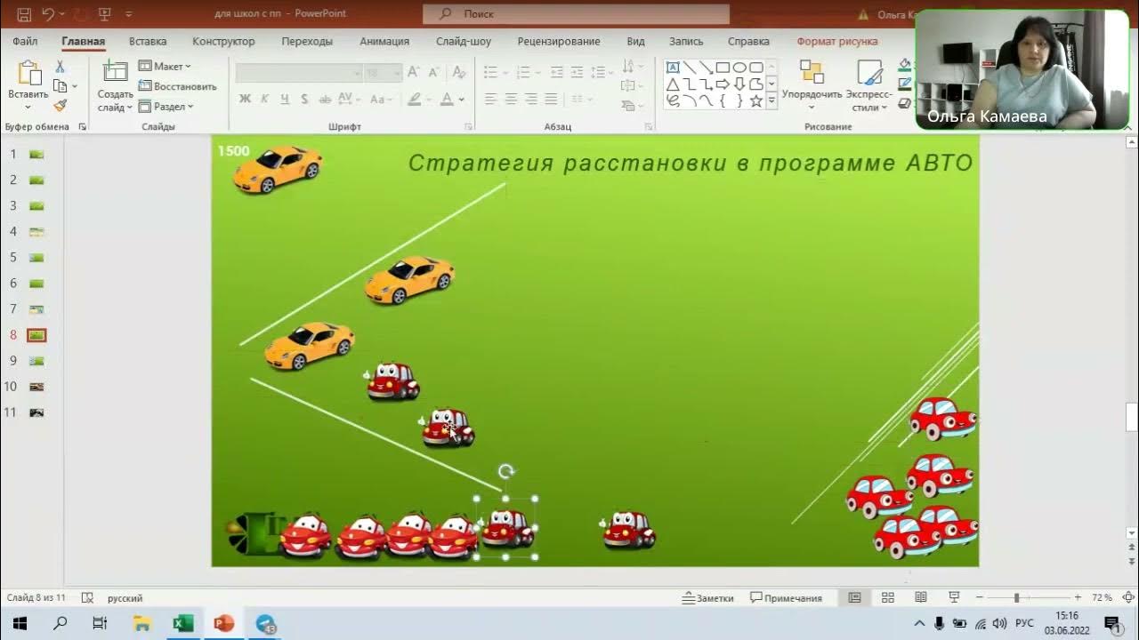The width and height of the screenshot is (1139, 640).
Task: Toggle center text alignment
Action: point(511,100)
